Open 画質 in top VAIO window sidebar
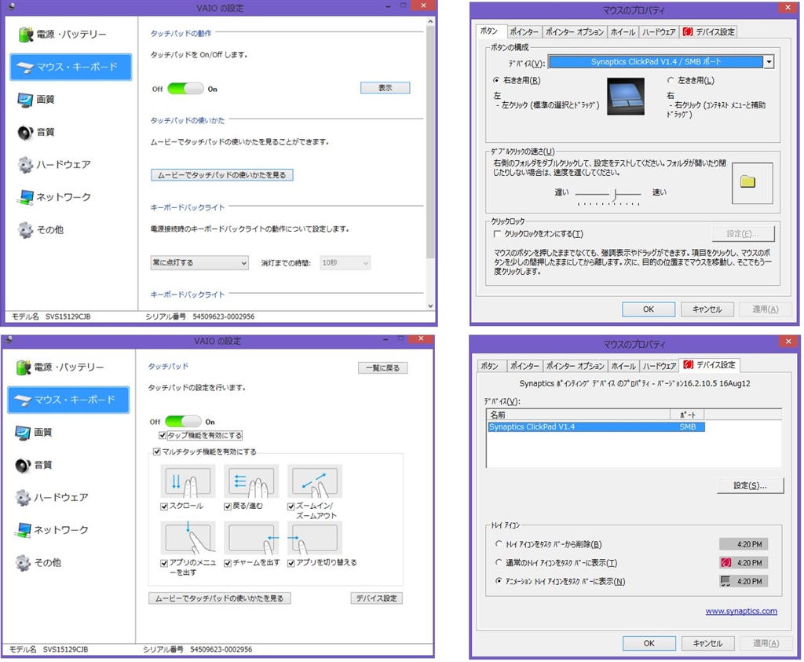804x662 pixels. 36,100
